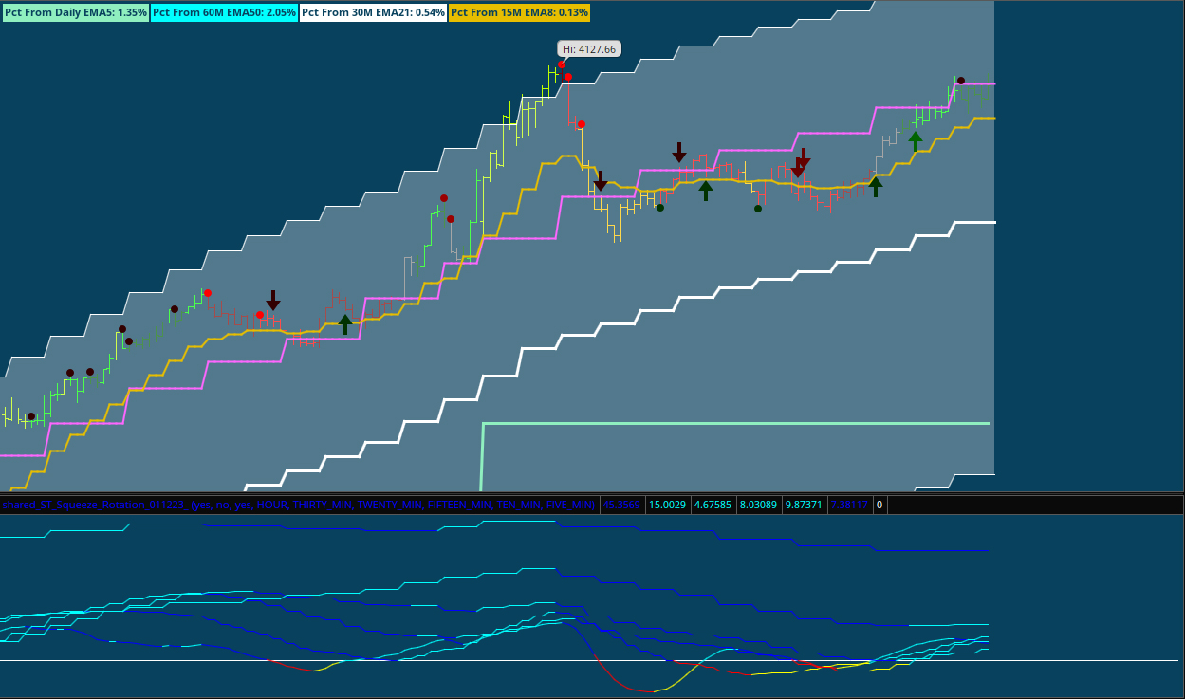
Task: Select the 15.0029 study value
Action: [667, 505]
